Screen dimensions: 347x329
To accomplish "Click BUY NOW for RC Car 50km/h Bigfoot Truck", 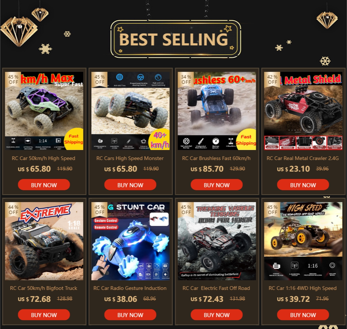I will [44, 314].
